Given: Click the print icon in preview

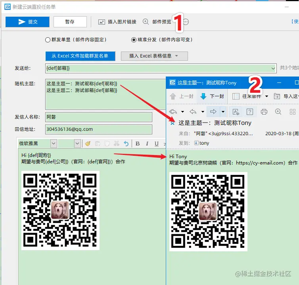Looking at the screenshot, I should click(264, 112).
